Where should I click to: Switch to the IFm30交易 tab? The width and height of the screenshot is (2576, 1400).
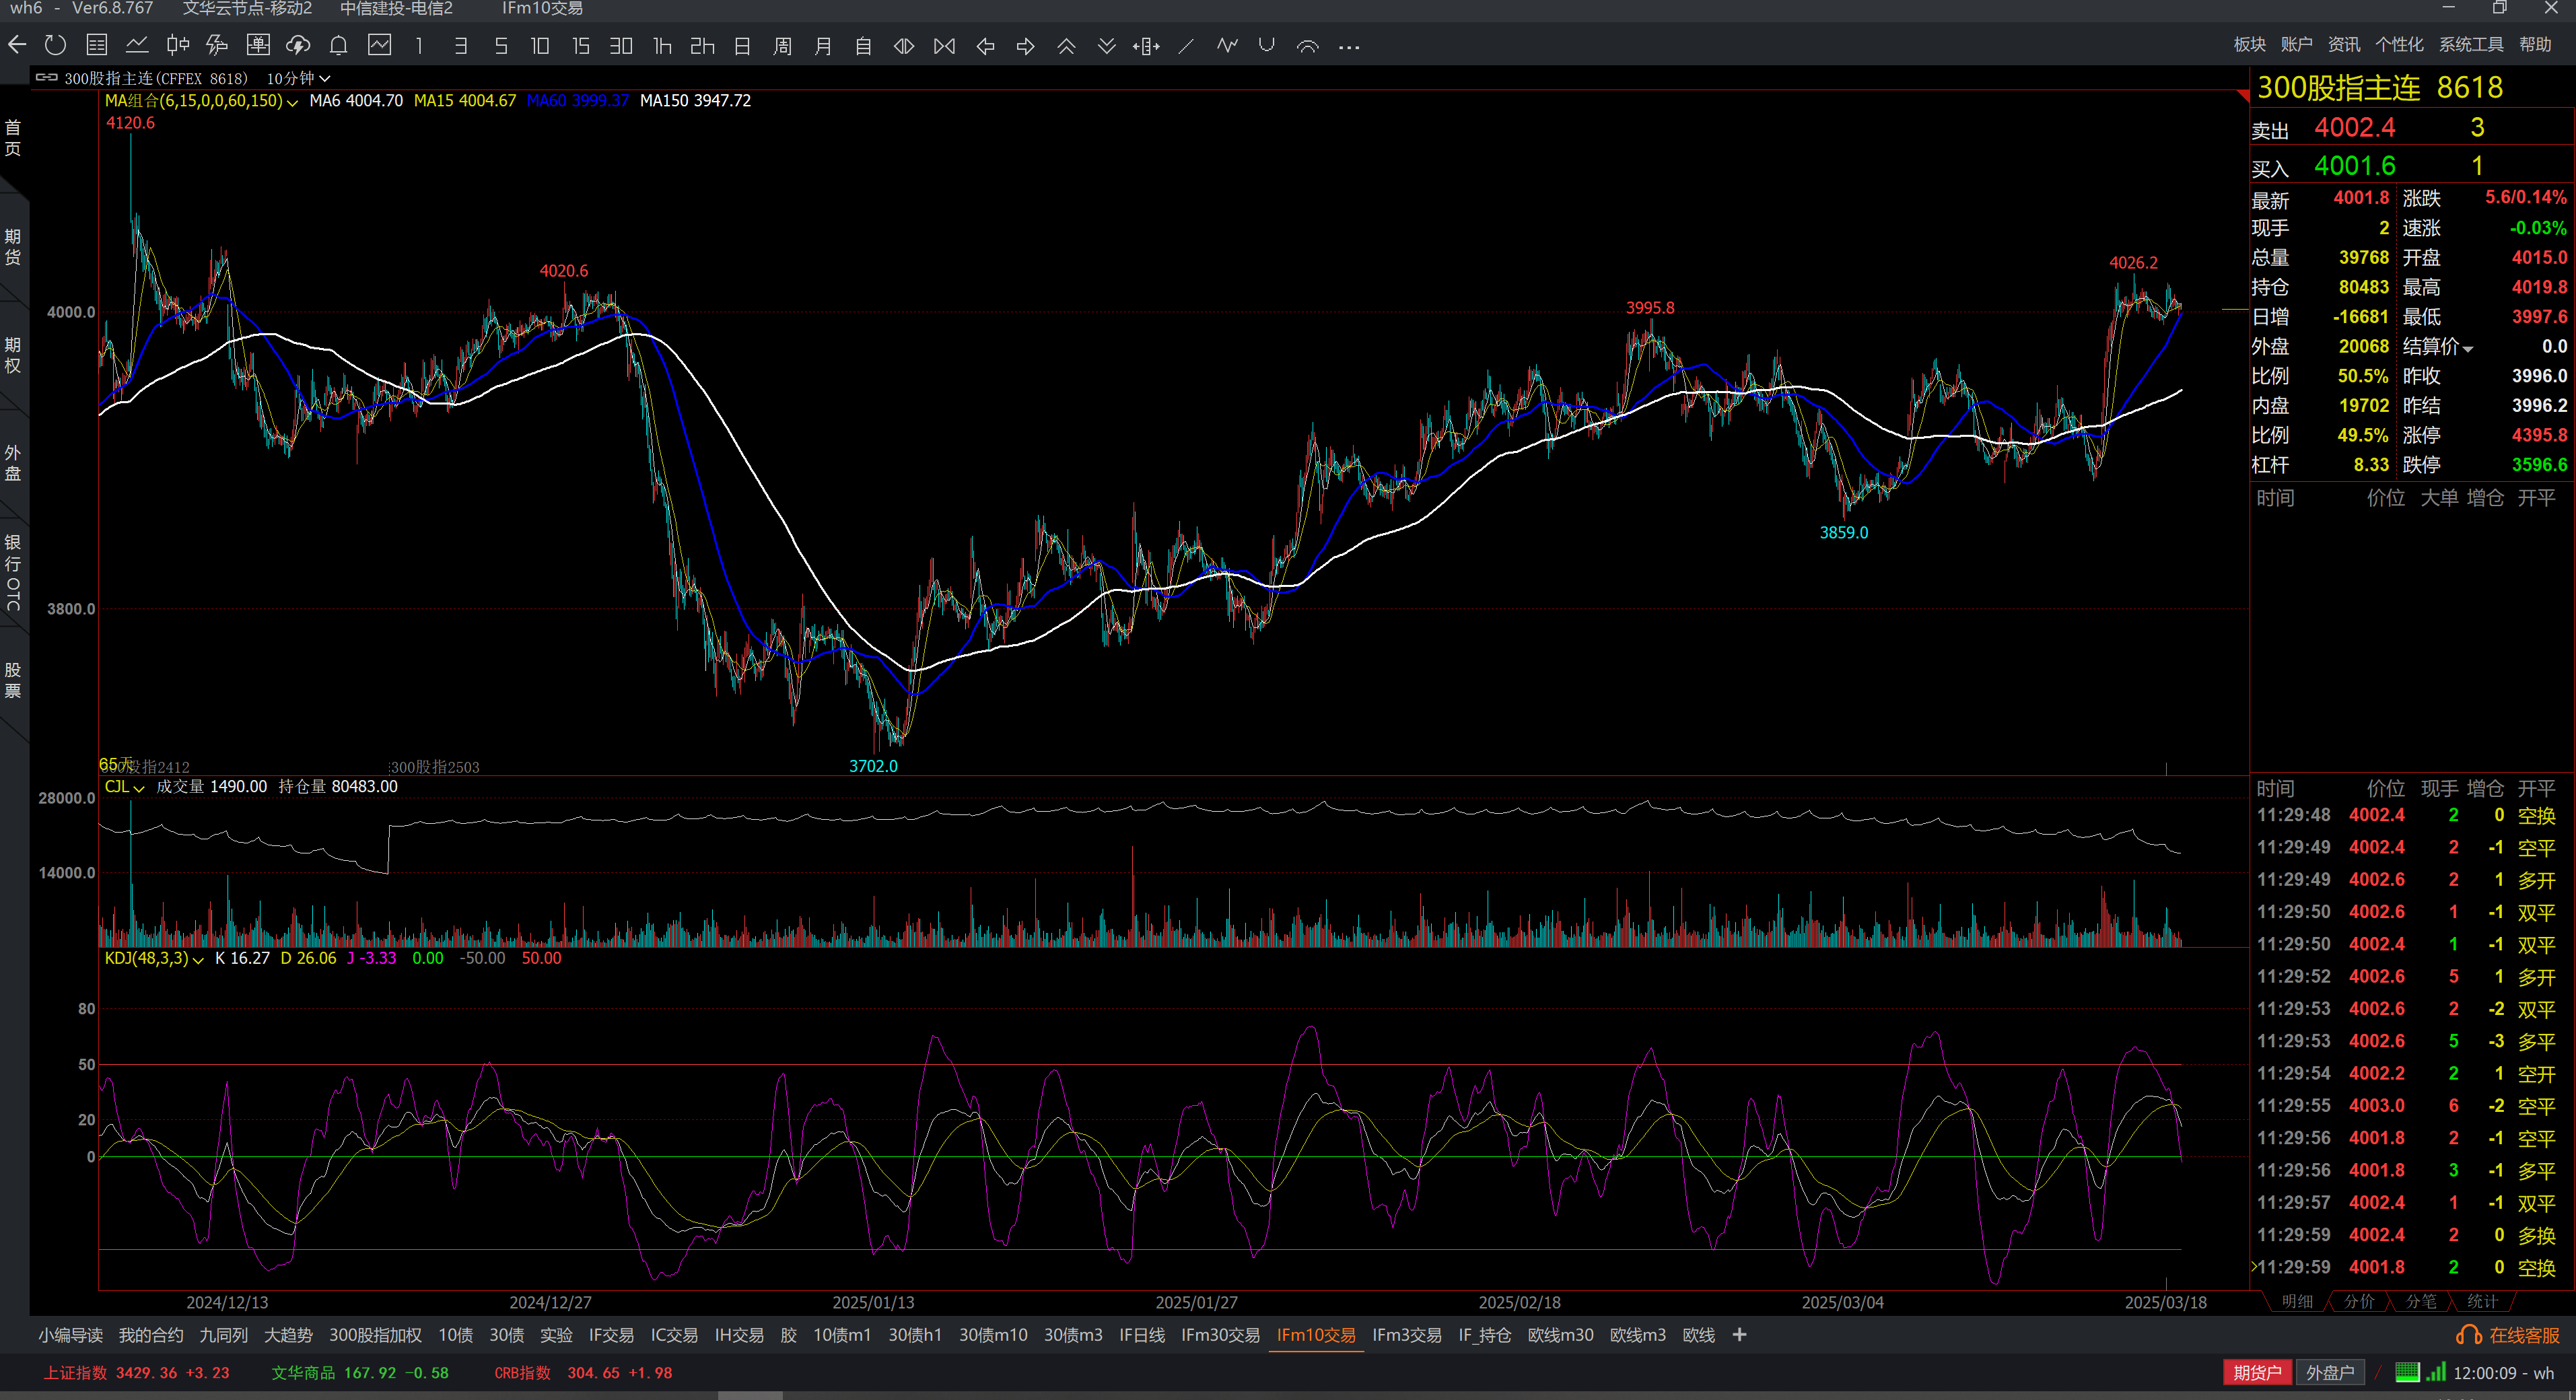point(1220,1334)
